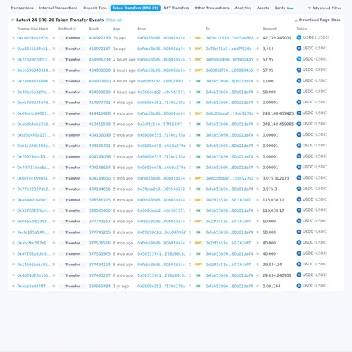Screen dimensions: 352x352
Task: Open block 464936234 link
Action: pyautogui.click(x=99, y=59)
